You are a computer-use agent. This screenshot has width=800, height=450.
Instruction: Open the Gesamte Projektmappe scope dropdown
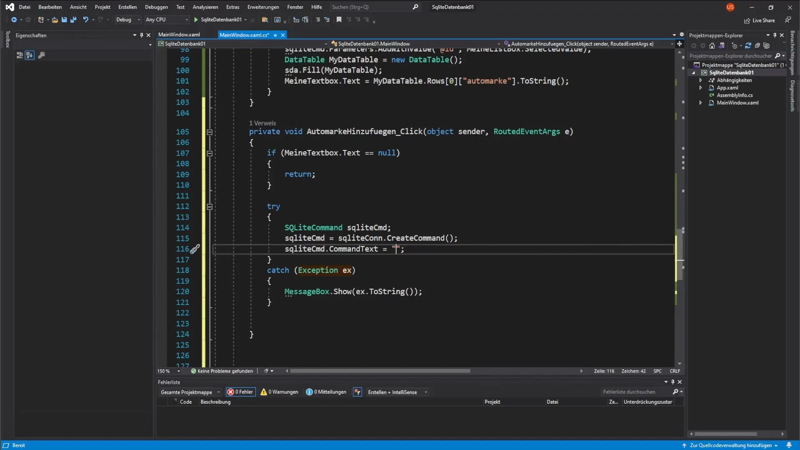tap(190, 392)
